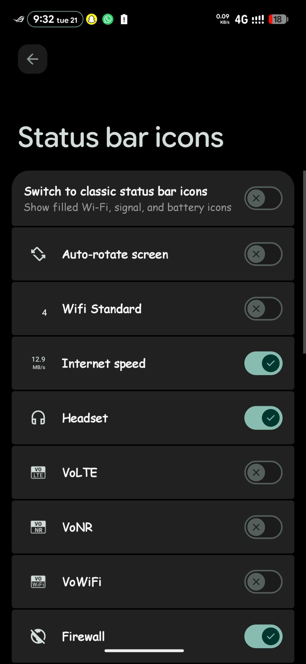306x664 pixels.
Task: Select the Wifi Standard label
Action: 102,309
